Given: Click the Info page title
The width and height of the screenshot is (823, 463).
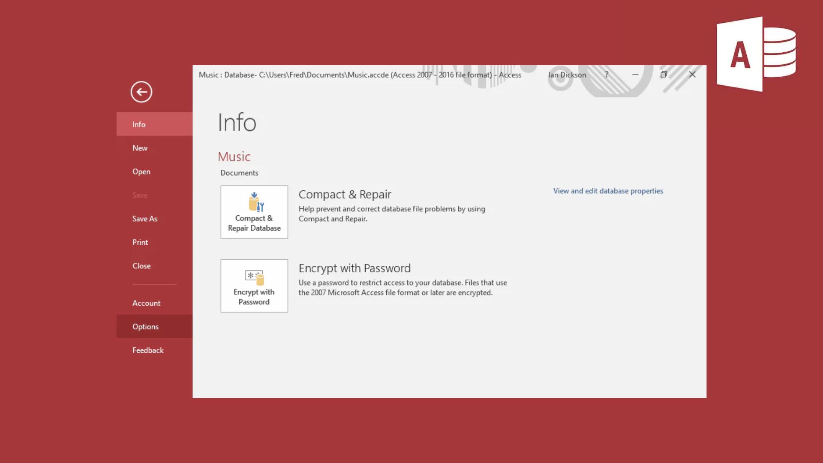Looking at the screenshot, I should pyautogui.click(x=237, y=122).
